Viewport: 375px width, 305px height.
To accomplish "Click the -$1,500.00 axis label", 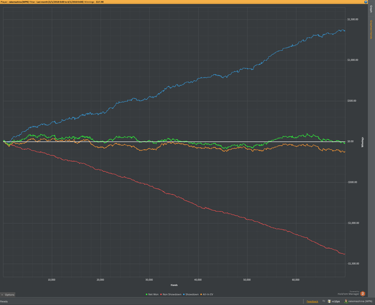I will pyautogui.click(x=353, y=264).
